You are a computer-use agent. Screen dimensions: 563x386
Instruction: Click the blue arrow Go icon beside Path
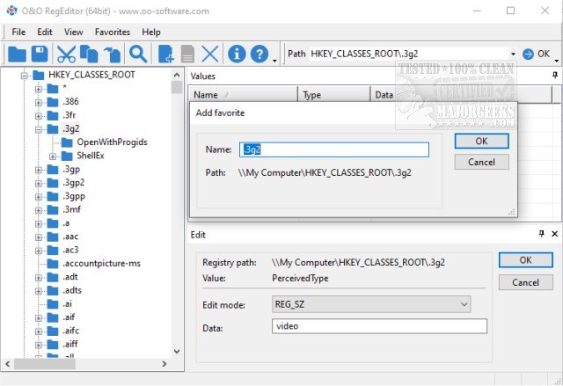pyautogui.click(x=528, y=55)
